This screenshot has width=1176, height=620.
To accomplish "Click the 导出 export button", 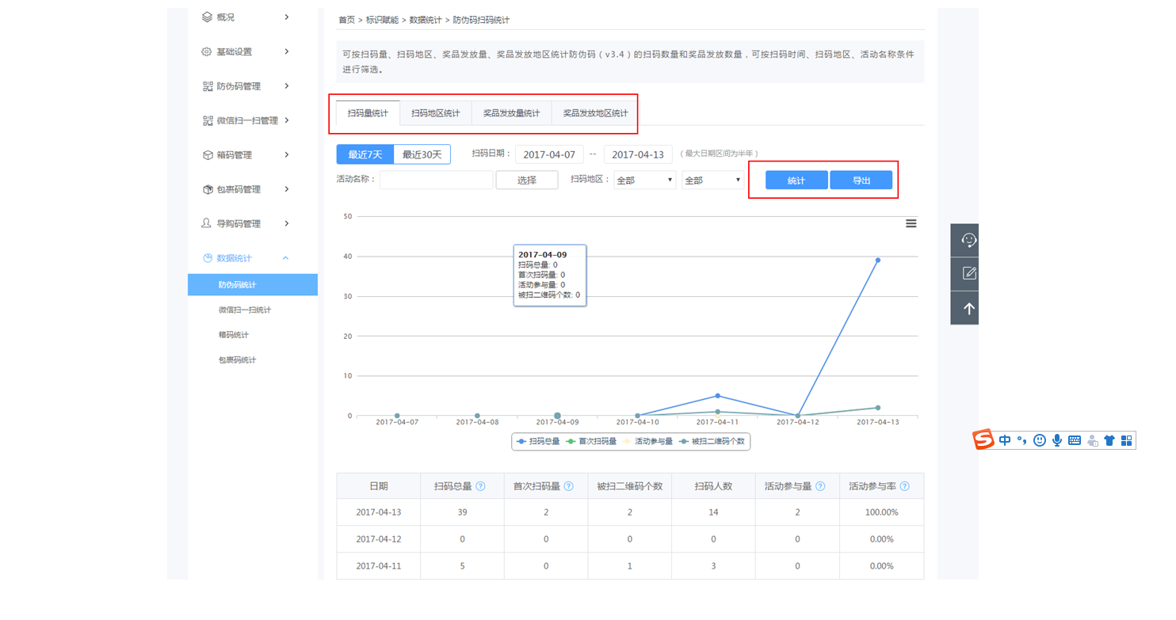I will [861, 181].
